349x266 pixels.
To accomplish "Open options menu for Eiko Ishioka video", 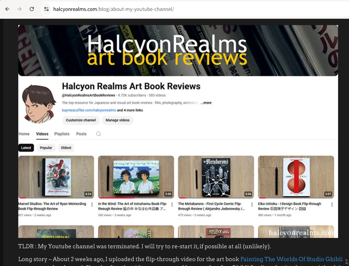I will tap(332, 204).
